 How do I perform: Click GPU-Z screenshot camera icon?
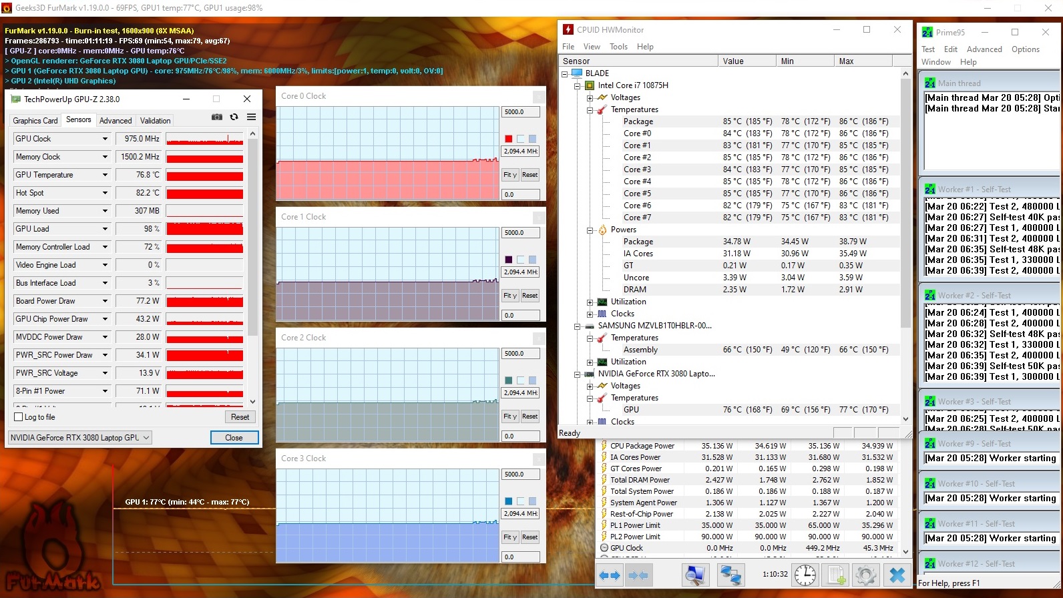pos(217,117)
